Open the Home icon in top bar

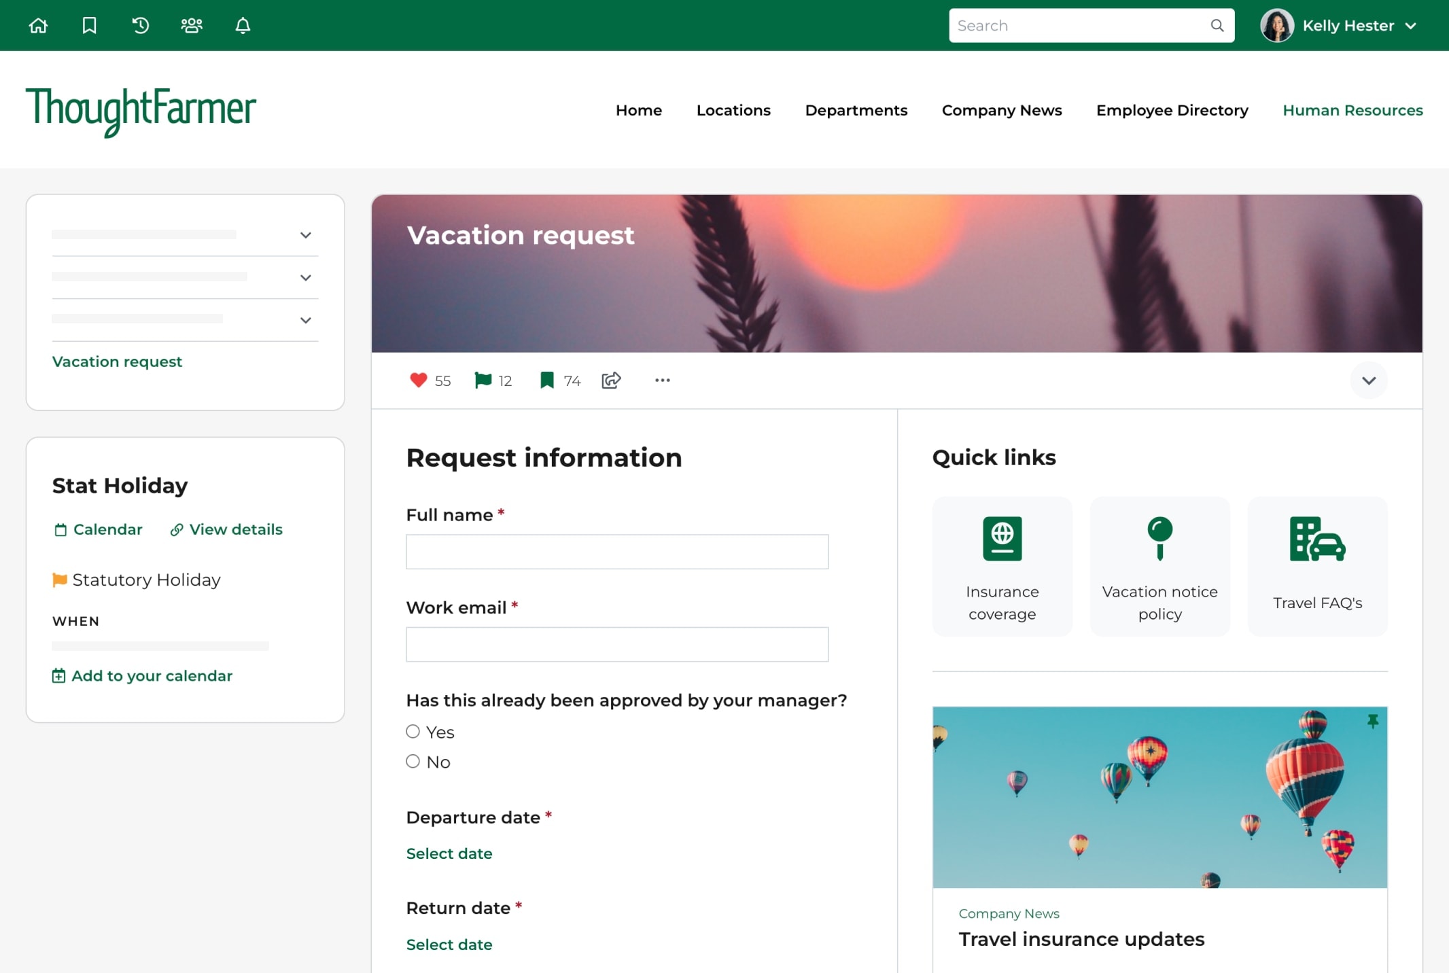[38, 25]
